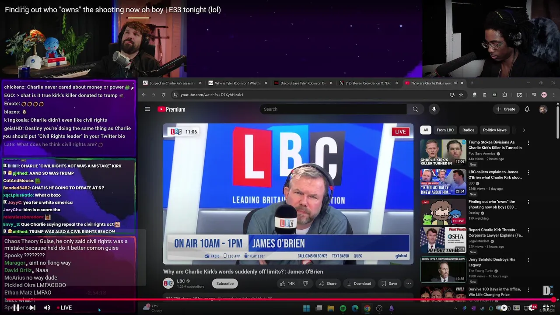Like the video with 14K thumbs up
The height and width of the screenshot is (315, 560).
pyautogui.click(x=287, y=283)
